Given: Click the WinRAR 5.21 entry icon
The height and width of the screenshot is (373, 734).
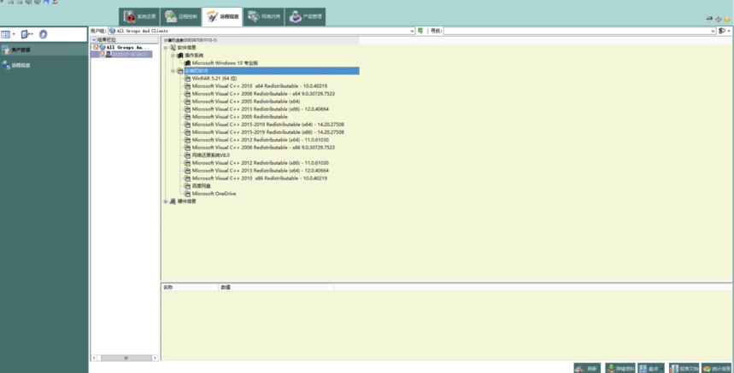Looking at the screenshot, I should [x=187, y=79].
